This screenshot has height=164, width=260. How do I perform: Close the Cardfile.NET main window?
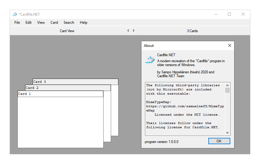[243, 14]
